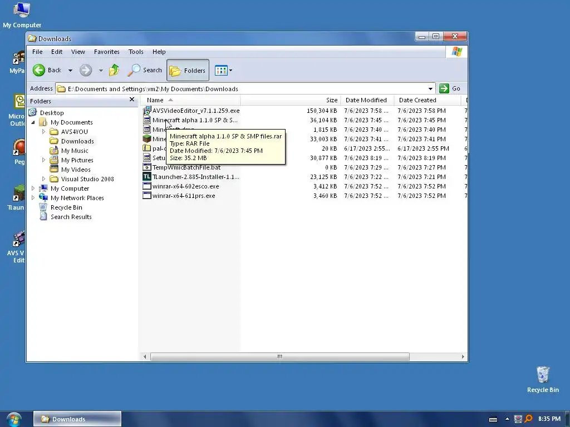Open the View menu
Image resolution: width=570 pixels, height=427 pixels.
[x=78, y=52]
